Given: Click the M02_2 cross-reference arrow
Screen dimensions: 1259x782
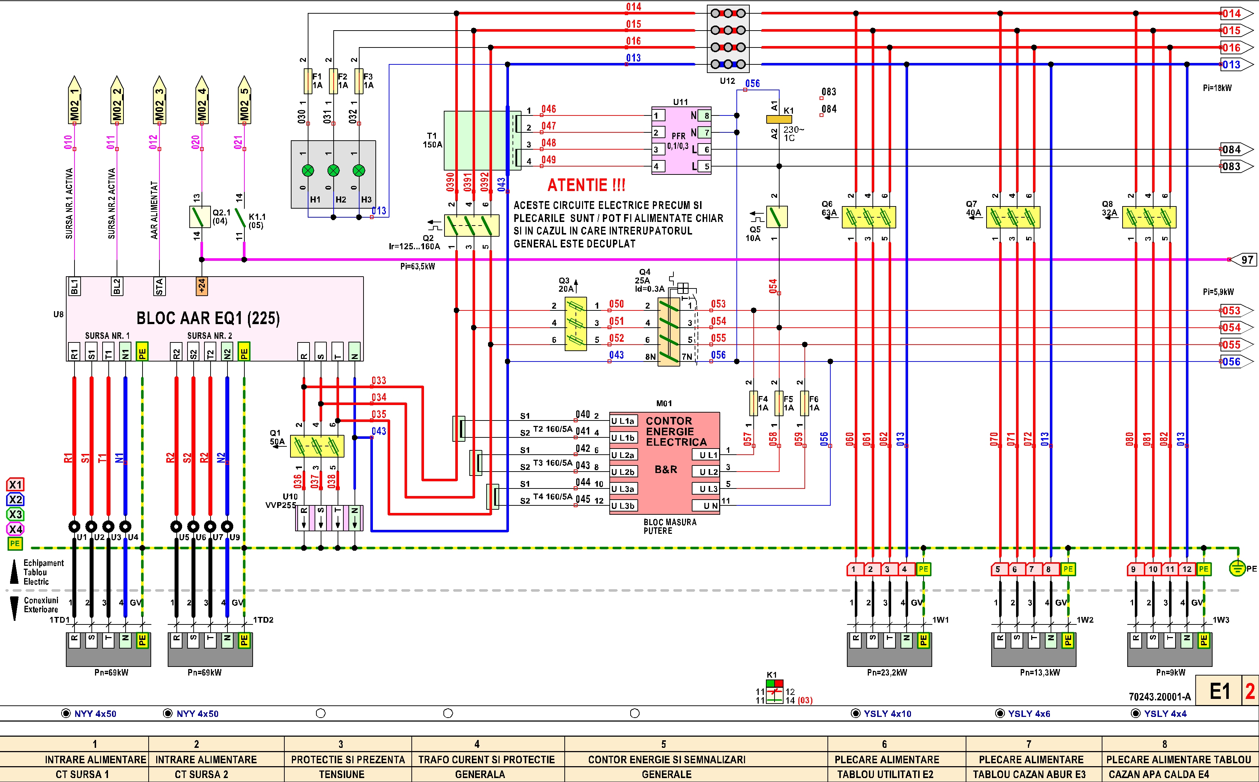Looking at the screenshot, I should pyautogui.click(x=117, y=100).
